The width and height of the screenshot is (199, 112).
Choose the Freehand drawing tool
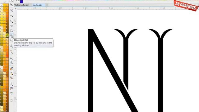point(12,21)
